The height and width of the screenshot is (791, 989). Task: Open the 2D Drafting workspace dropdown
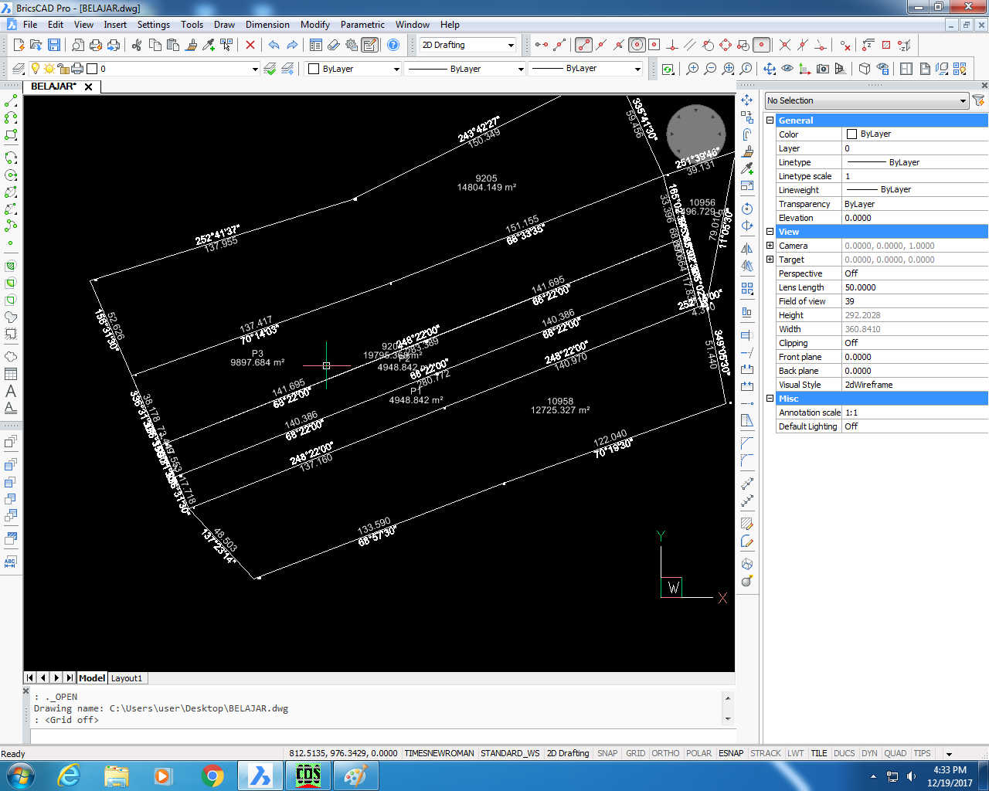click(510, 45)
